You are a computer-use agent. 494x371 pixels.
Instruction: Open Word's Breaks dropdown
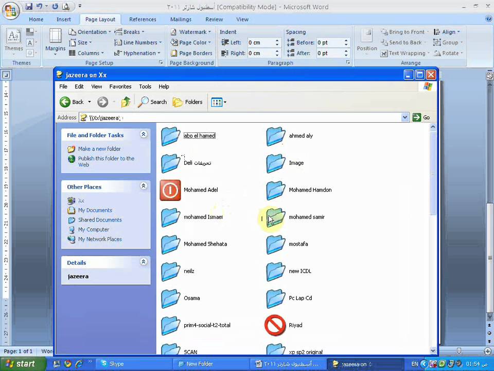[130, 32]
